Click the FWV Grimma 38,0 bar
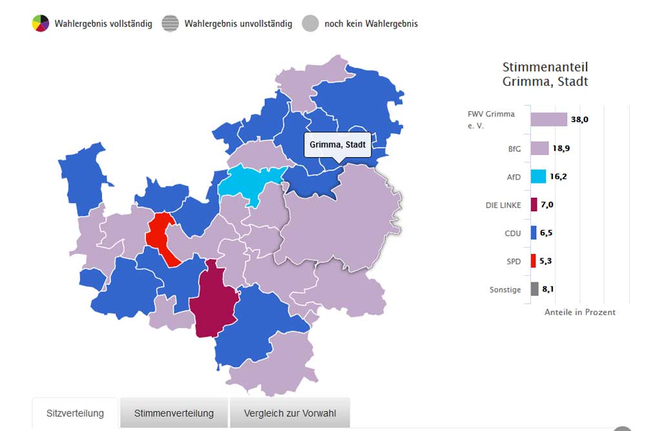This screenshot has width=646, height=431. point(548,120)
